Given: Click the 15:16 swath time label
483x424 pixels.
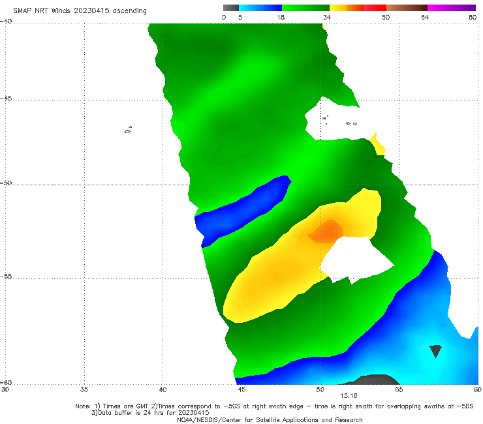Looking at the screenshot, I should tap(349, 396).
